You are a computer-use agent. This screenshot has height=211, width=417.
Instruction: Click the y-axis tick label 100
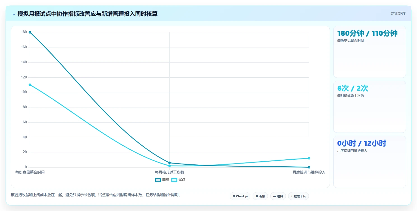click(24, 92)
